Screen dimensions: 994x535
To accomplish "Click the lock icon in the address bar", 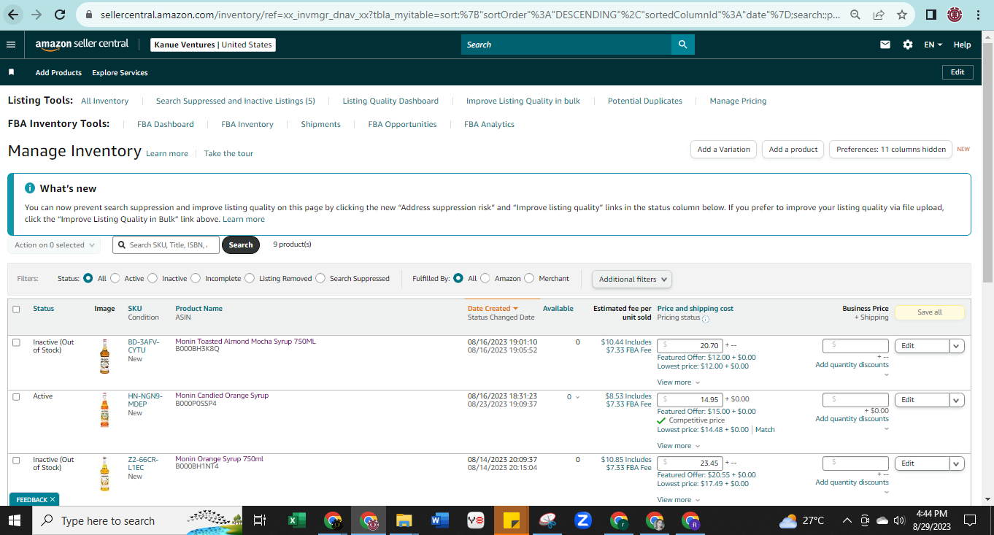I will click(88, 15).
